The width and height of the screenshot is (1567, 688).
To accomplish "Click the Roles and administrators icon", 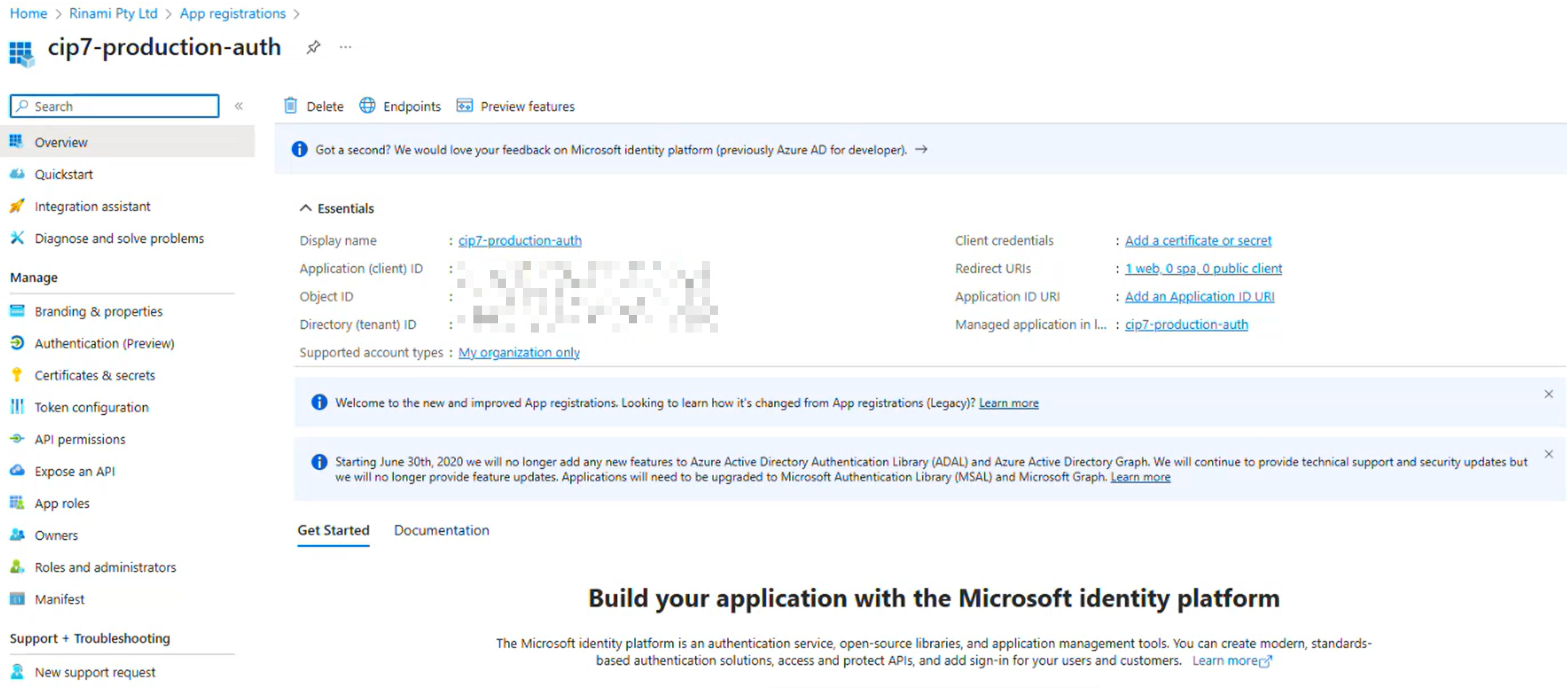I will [x=17, y=566].
